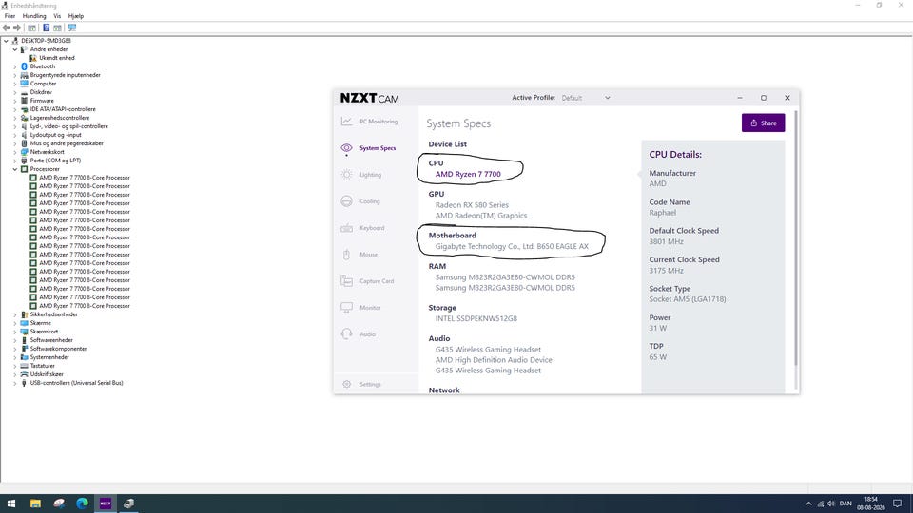Expand the Netværkskort category
Image resolution: width=913 pixels, height=513 pixels.
pyautogui.click(x=15, y=152)
